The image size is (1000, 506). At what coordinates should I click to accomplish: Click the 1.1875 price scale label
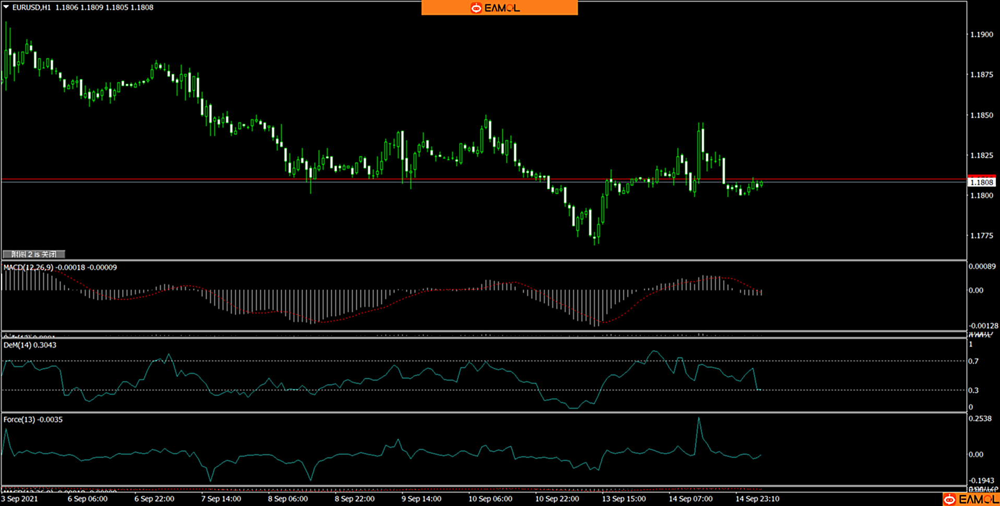click(981, 75)
